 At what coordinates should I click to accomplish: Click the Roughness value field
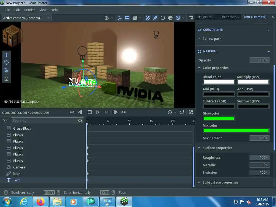coord(259,157)
